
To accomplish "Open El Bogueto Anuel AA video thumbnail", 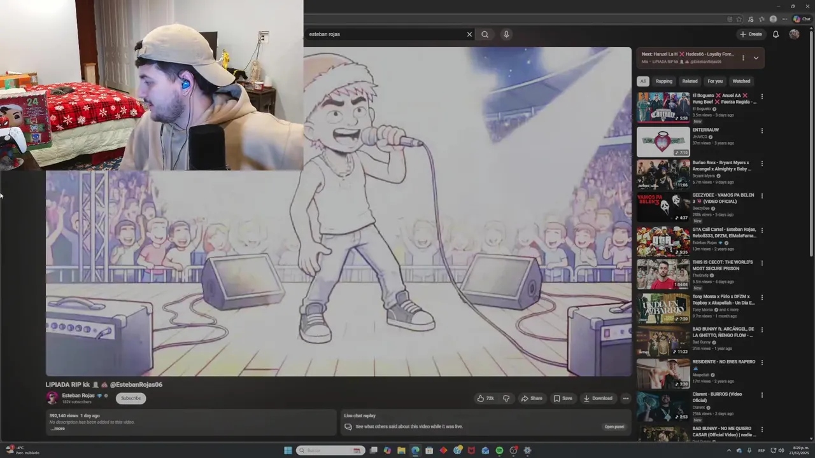I will pyautogui.click(x=663, y=107).
